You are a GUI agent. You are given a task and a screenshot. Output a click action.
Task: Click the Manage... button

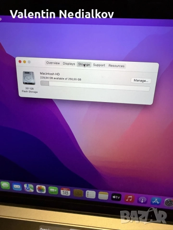coord(141,80)
